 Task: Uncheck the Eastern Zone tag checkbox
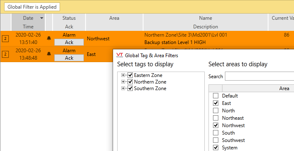click(x=130, y=75)
